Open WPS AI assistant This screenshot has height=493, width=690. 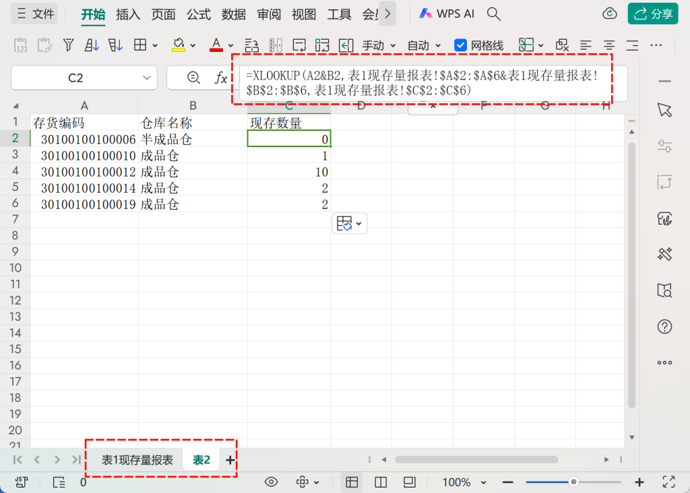pos(447,14)
